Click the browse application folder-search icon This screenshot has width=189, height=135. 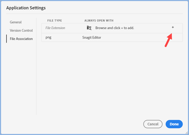pos(89,28)
